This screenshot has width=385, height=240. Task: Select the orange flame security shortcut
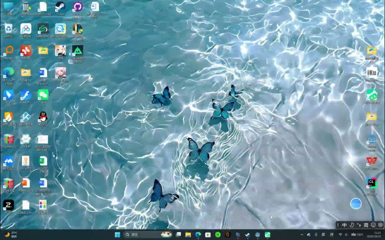9,117
